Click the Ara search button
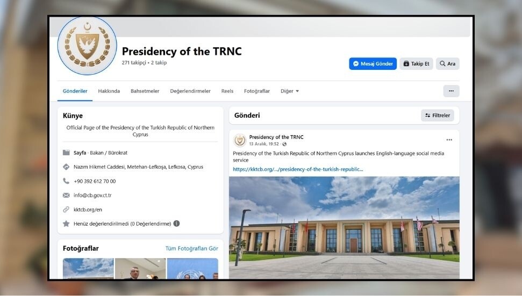The height and width of the screenshot is (296, 522). (447, 63)
